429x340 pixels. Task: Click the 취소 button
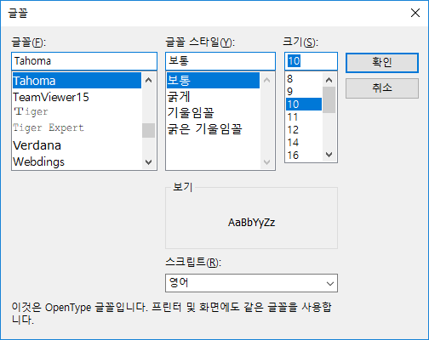tap(382, 88)
